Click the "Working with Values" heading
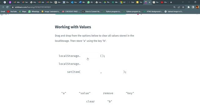200x112 pixels. [73, 27]
